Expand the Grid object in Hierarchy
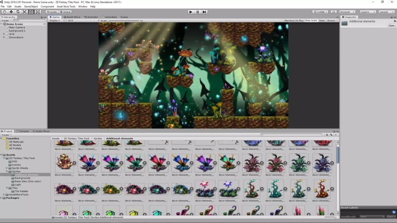The image size is (397, 223). tap(4, 34)
